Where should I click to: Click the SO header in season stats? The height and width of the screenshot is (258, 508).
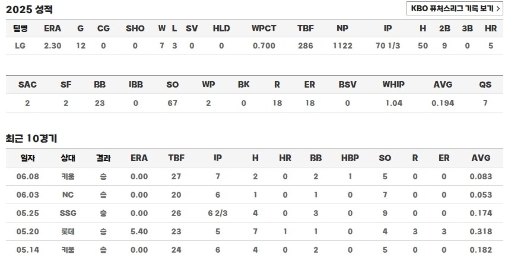(x=172, y=85)
